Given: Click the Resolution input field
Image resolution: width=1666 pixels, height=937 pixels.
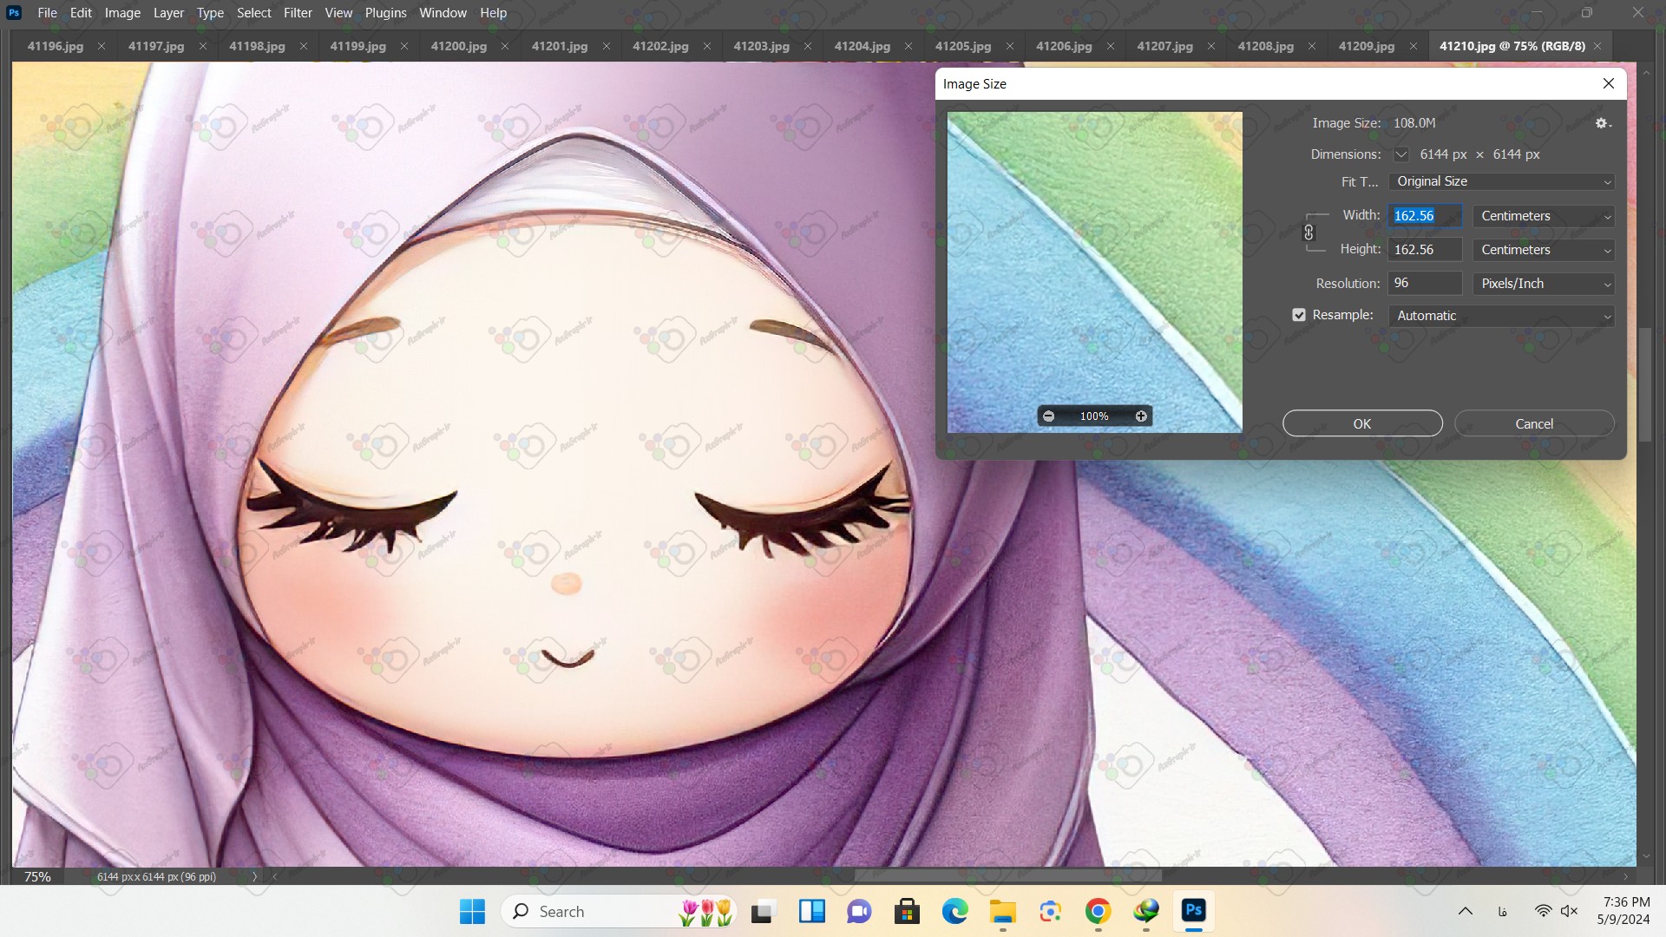Looking at the screenshot, I should [x=1425, y=283].
